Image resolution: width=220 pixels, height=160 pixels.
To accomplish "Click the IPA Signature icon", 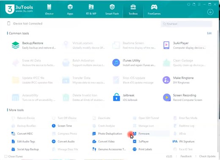I will click(175, 141).
